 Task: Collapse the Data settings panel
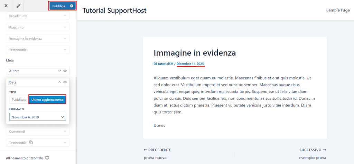coord(59,82)
